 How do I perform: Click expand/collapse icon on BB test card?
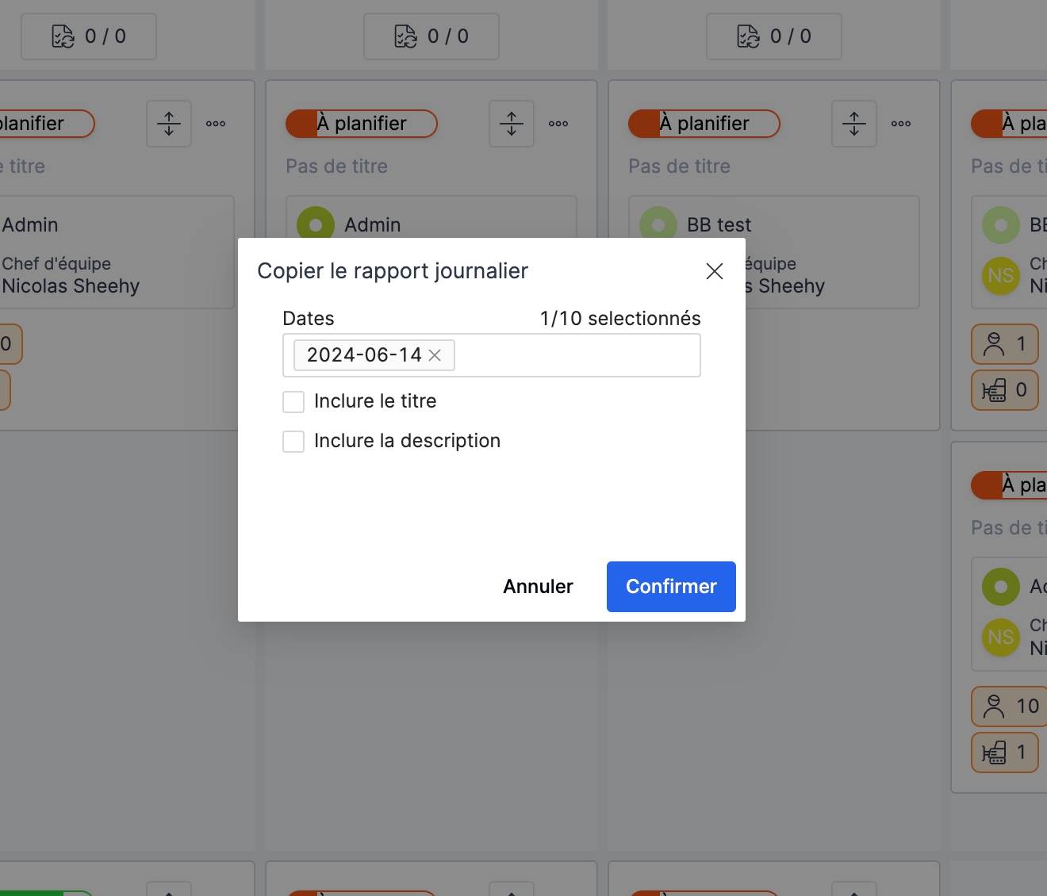pyautogui.click(x=853, y=124)
